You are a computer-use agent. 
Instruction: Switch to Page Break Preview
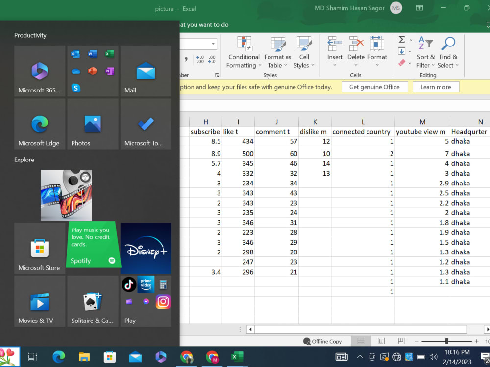point(402,341)
